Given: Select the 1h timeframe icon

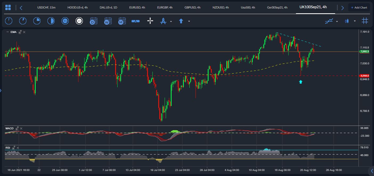Looking at the screenshot, I should pyautogui.click(x=65, y=21).
